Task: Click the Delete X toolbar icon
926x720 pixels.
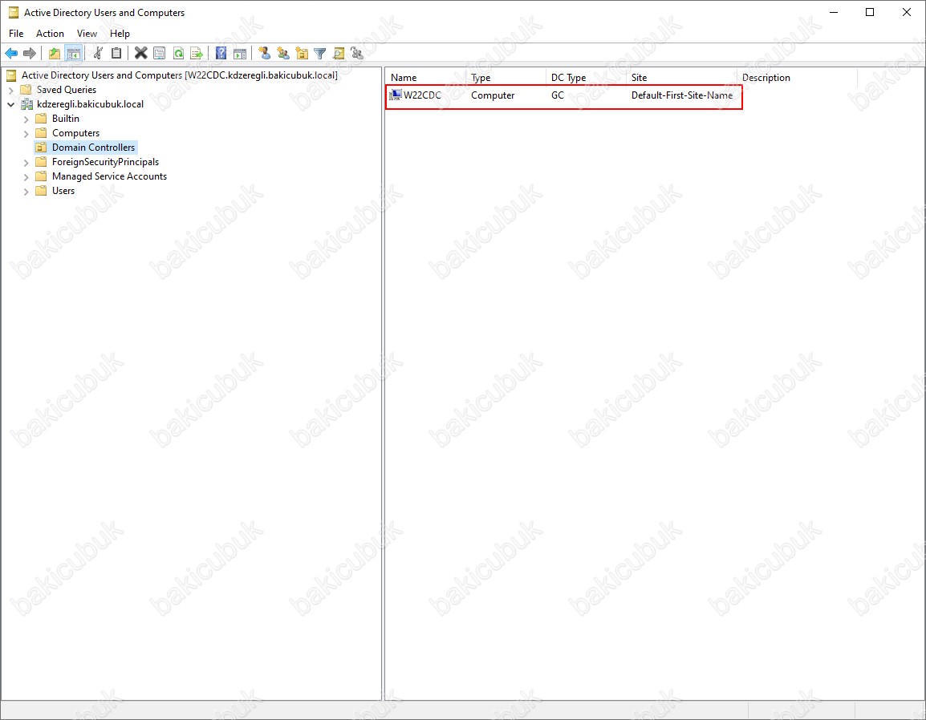Action: click(x=140, y=54)
